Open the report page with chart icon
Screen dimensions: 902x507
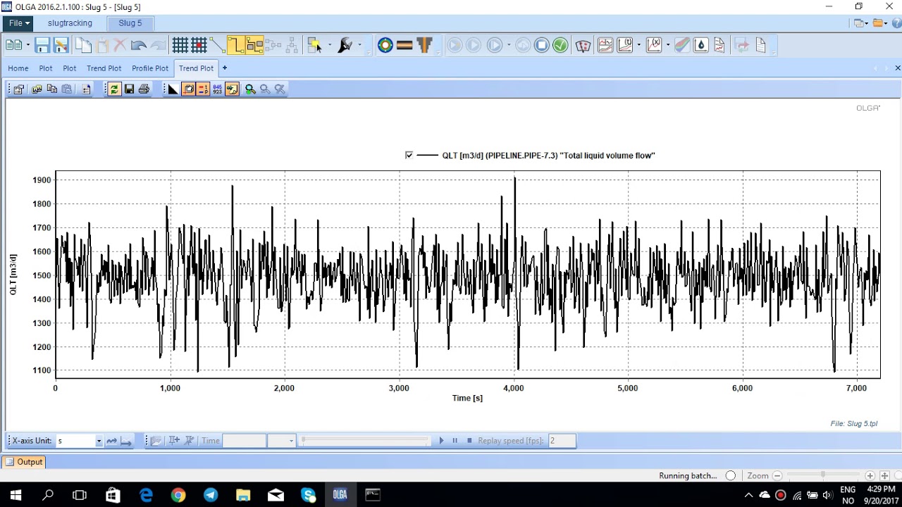pyautogui.click(x=719, y=46)
